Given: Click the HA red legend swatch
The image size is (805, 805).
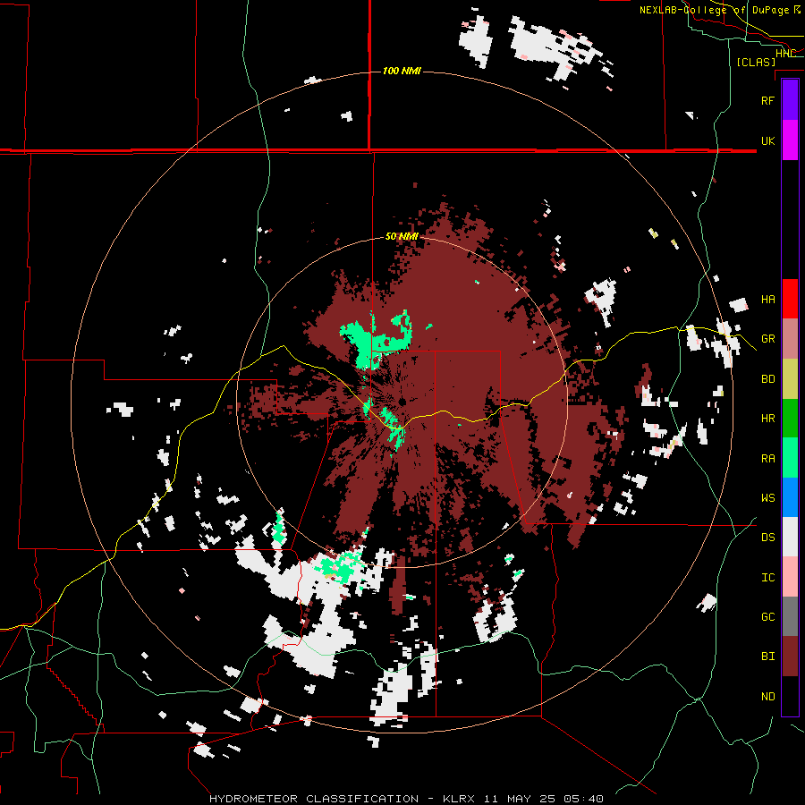Looking at the screenshot, I should tap(790, 299).
